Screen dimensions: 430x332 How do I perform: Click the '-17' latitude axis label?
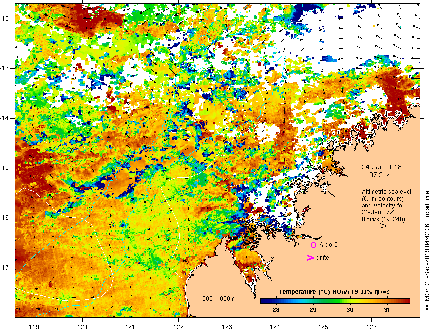pyautogui.click(x=5, y=268)
